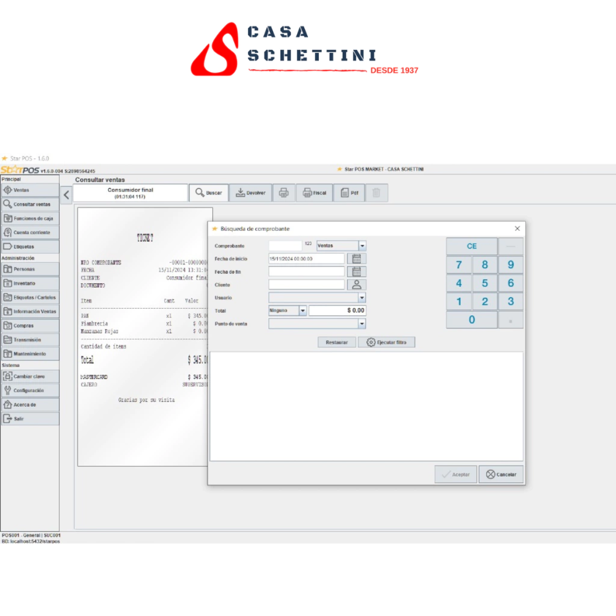The image size is (616, 616).
Task: Open Funciones de caja in the sidebar
Action: pyautogui.click(x=30, y=218)
